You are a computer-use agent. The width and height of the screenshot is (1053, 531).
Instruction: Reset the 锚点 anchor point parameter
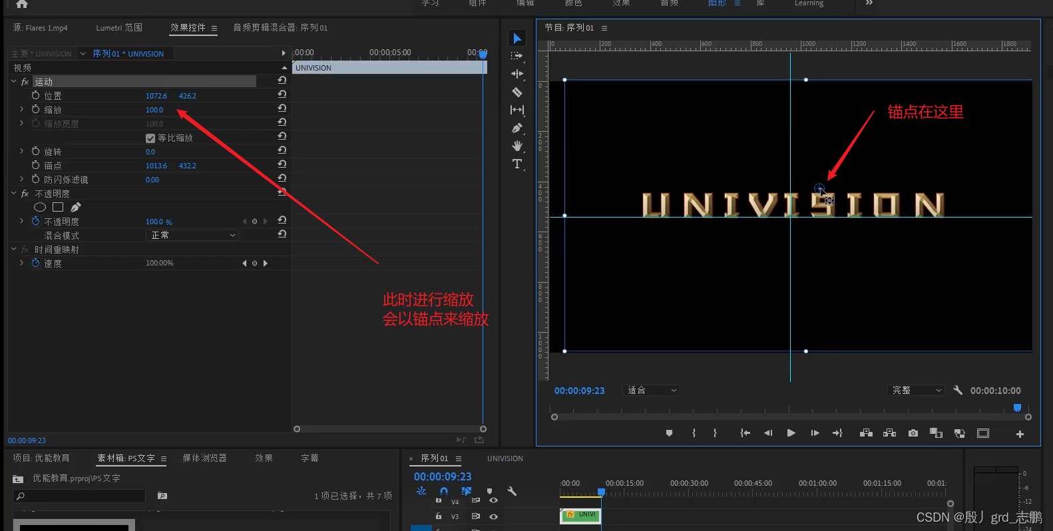coord(282,164)
